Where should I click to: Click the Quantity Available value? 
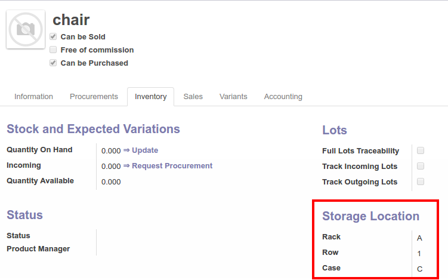click(x=111, y=182)
